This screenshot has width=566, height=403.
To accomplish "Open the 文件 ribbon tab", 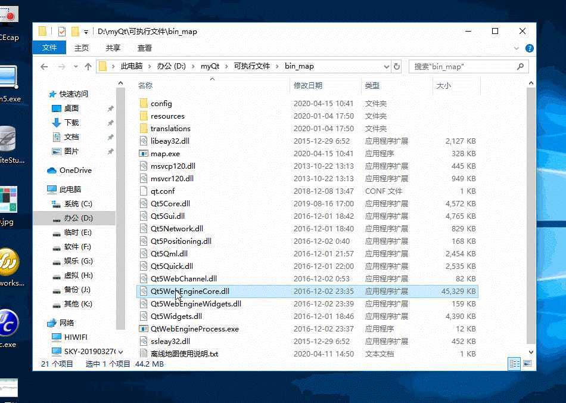I will pyautogui.click(x=49, y=48).
